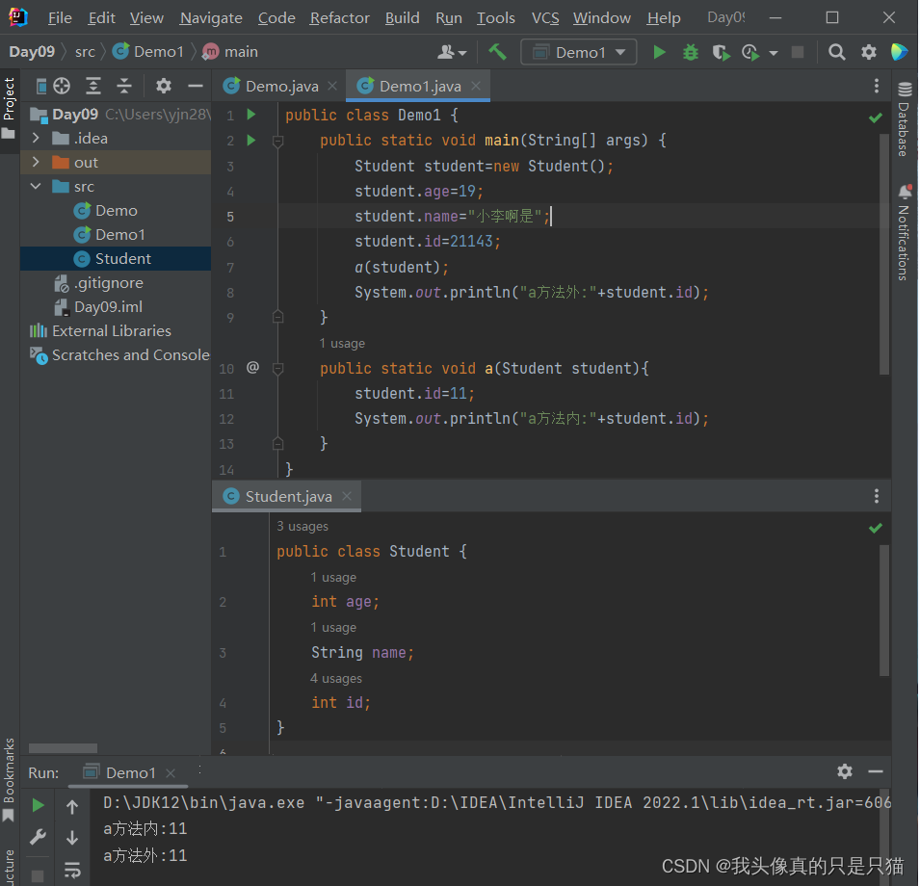
Task: Switch to Demo.java tab
Action: pos(281,87)
